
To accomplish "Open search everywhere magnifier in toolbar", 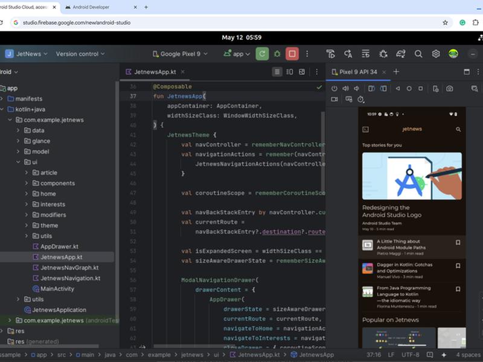I will tap(418, 54).
